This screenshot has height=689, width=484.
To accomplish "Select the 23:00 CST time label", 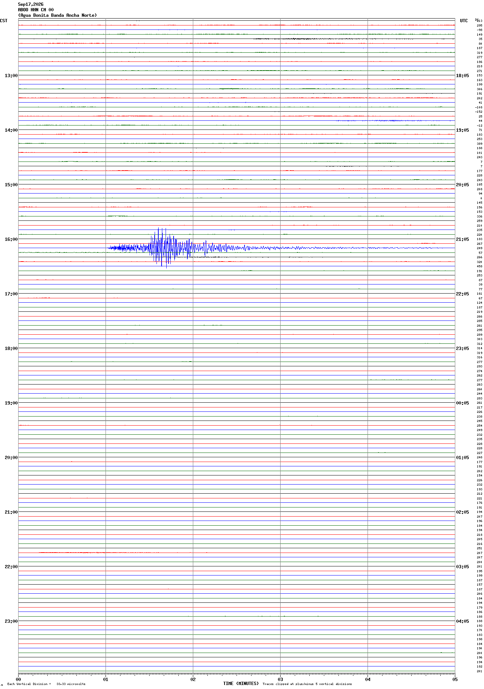I will click(11, 621).
